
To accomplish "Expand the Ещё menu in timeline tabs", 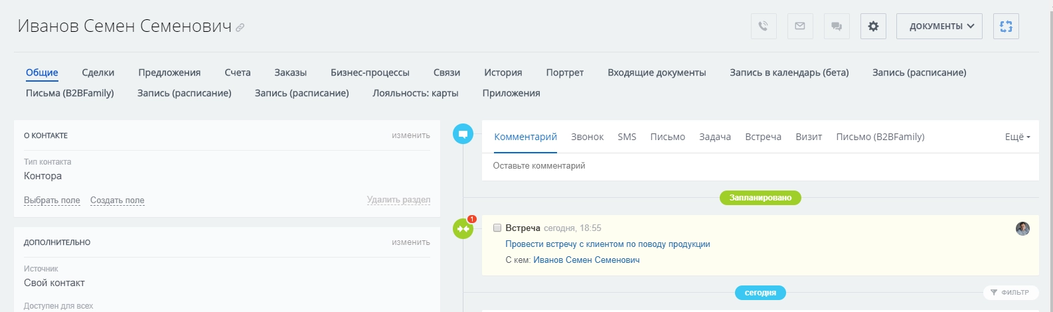I will (1017, 137).
